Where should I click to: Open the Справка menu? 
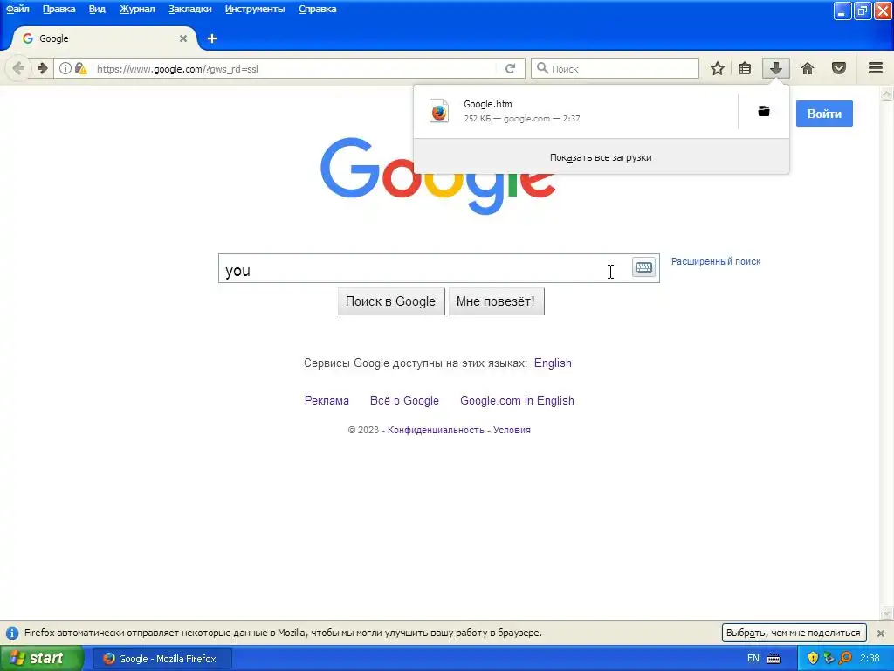point(318,9)
